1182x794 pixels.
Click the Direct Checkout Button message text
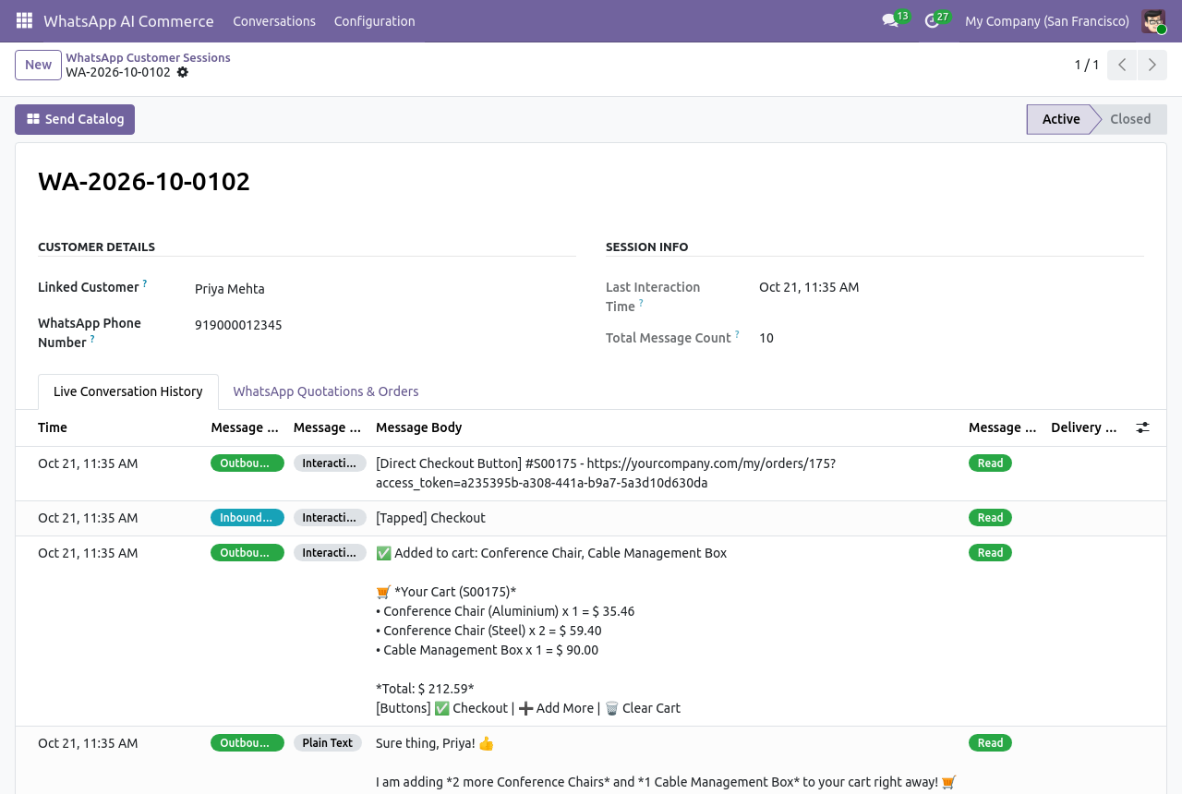click(605, 473)
